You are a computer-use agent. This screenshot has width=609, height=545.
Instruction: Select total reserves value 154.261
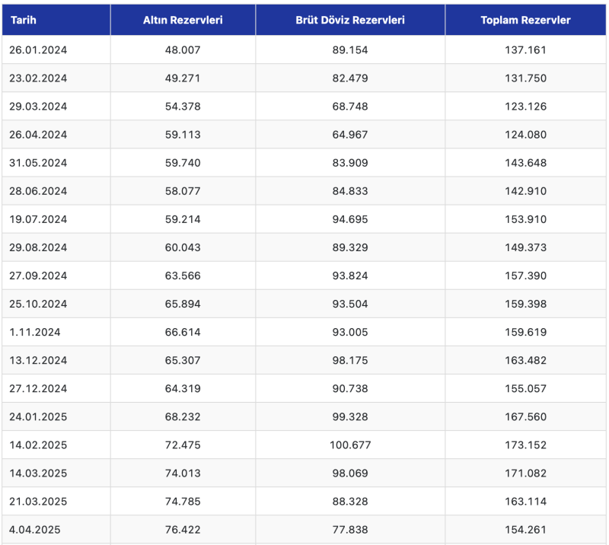tap(525, 530)
